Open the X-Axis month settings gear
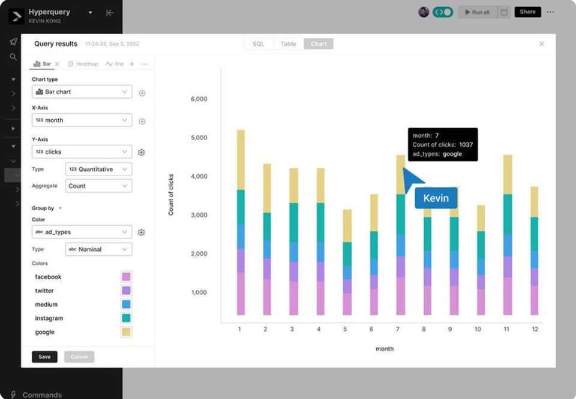This screenshot has height=399, width=576. pos(142,122)
